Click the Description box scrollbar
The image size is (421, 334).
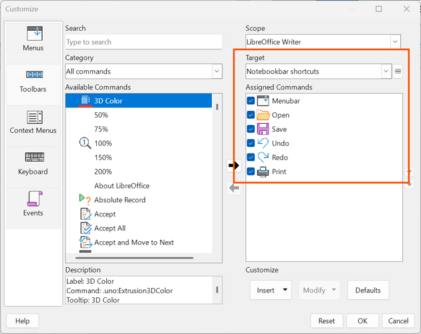[217, 290]
